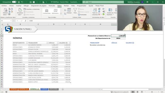Click Texto en columnas tool
Screen dimensions: 165x93
[95, 12]
